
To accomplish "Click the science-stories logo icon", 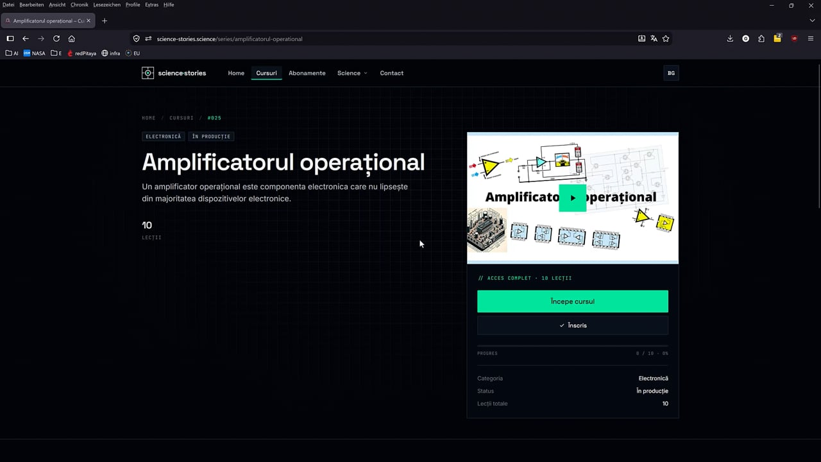I will tap(148, 73).
